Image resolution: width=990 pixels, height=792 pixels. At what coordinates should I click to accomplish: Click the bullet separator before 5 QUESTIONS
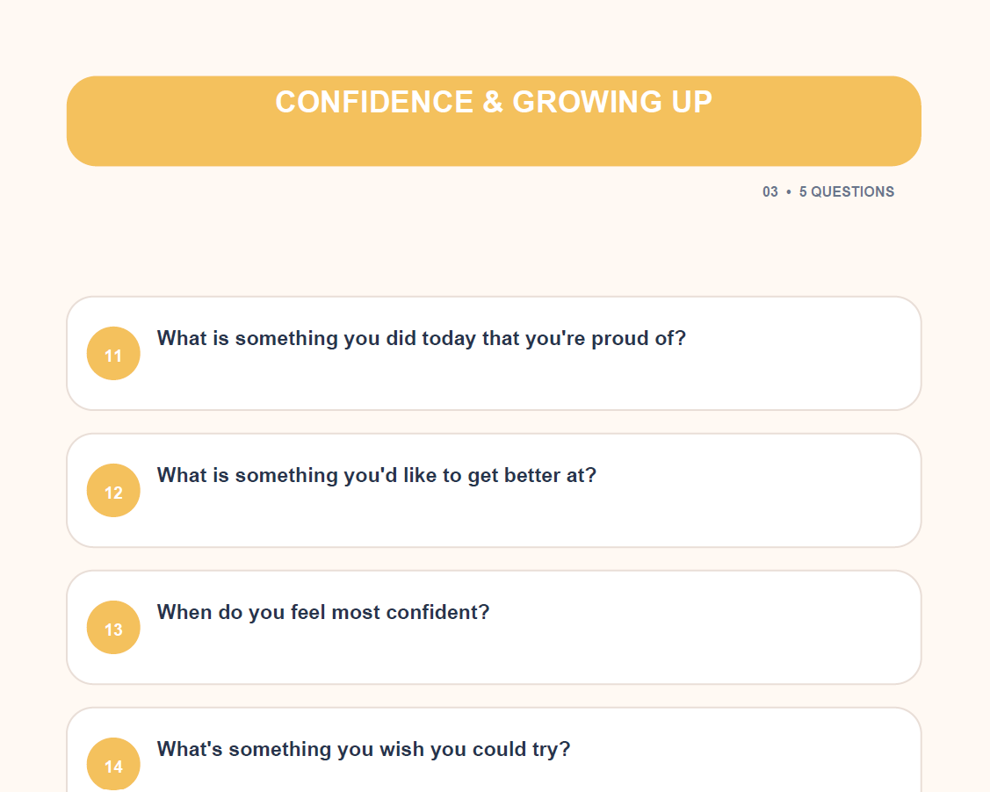pos(789,191)
